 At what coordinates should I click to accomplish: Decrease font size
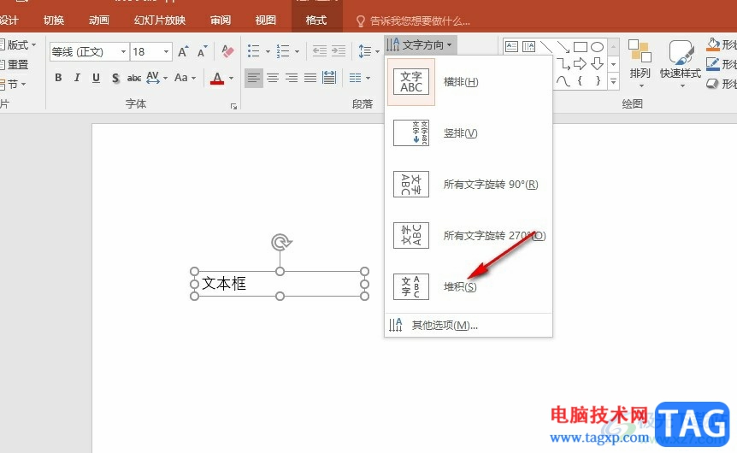click(203, 51)
